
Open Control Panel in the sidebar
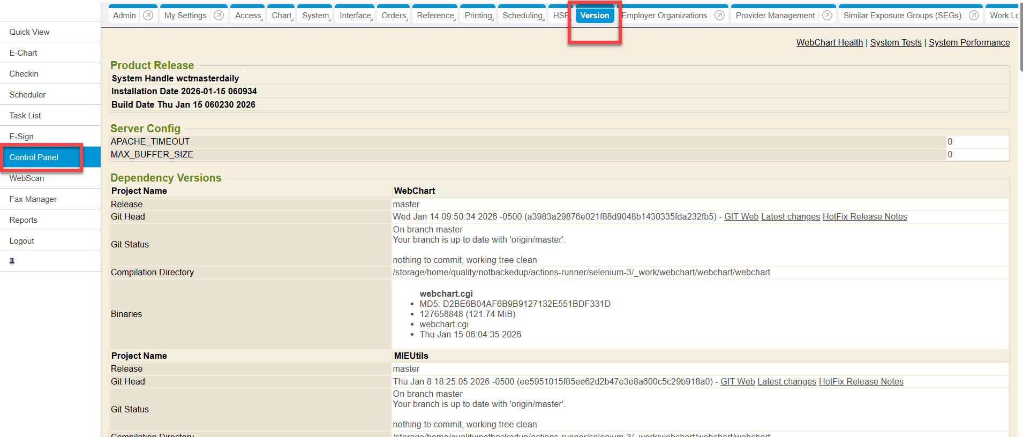34,157
